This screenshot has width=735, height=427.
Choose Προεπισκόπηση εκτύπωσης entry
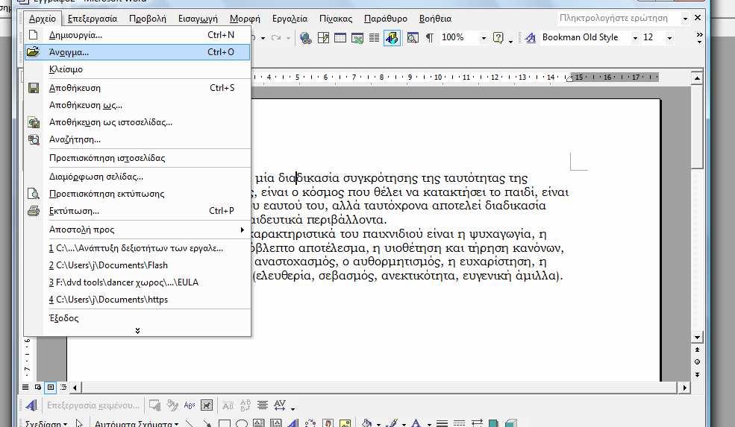coord(137,194)
